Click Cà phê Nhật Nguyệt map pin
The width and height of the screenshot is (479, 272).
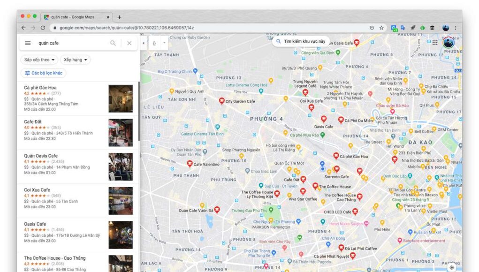click(x=353, y=256)
